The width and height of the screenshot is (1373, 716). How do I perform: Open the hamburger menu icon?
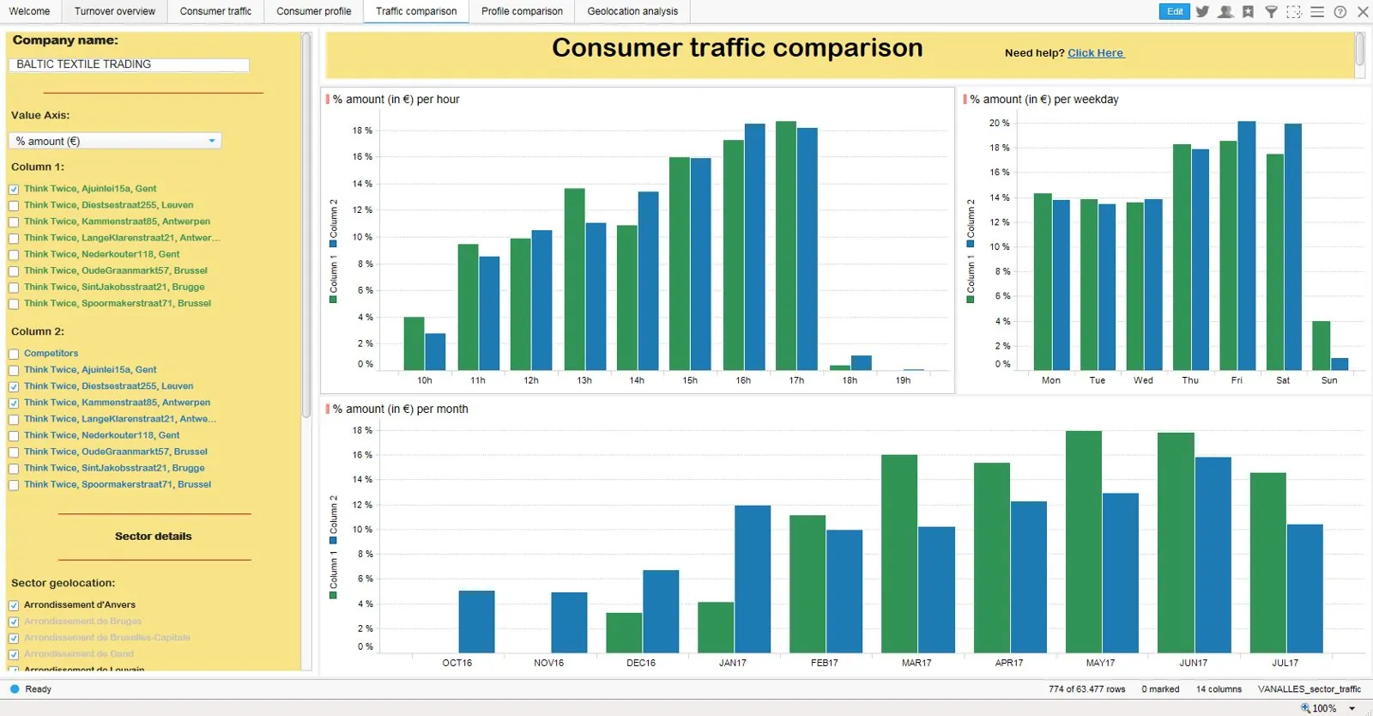point(1317,12)
